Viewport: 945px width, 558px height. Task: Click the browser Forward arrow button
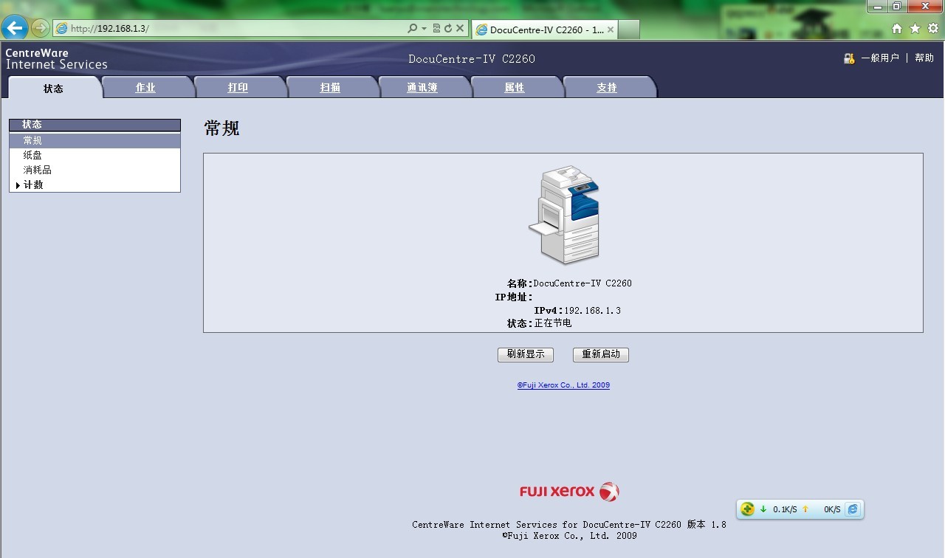tap(41, 28)
